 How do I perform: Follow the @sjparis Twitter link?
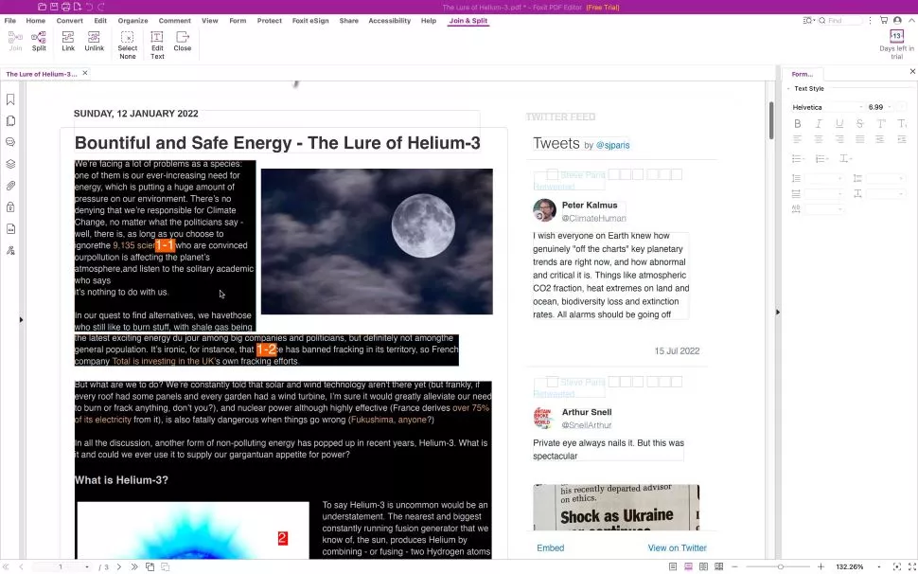[x=612, y=145]
